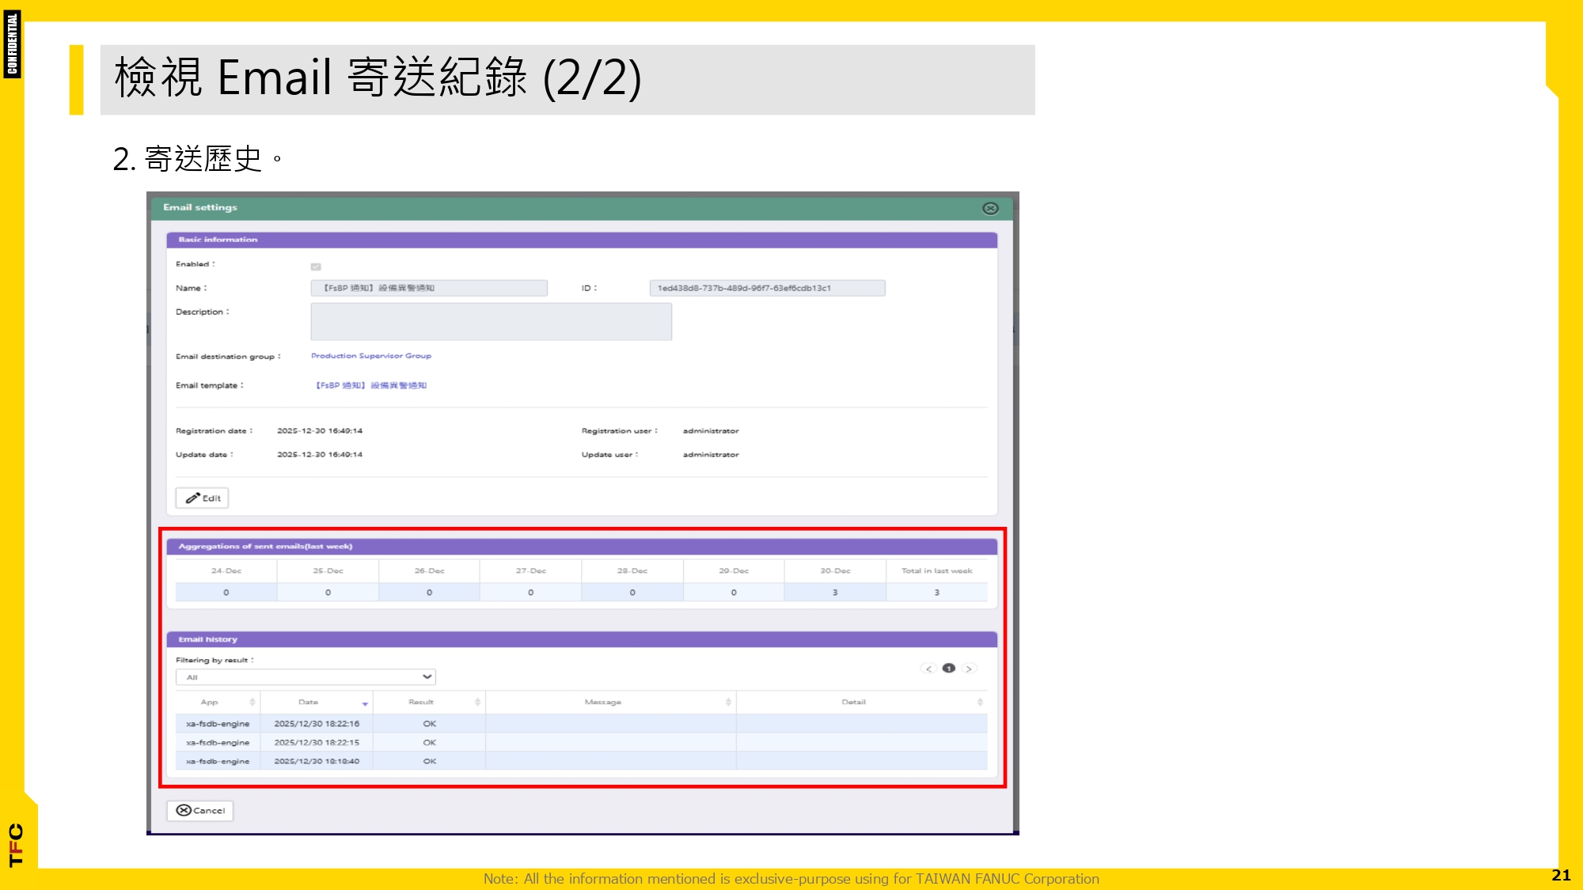
Task: Click the ID field with the UUID value
Action: pyautogui.click(x=768, y=287)
